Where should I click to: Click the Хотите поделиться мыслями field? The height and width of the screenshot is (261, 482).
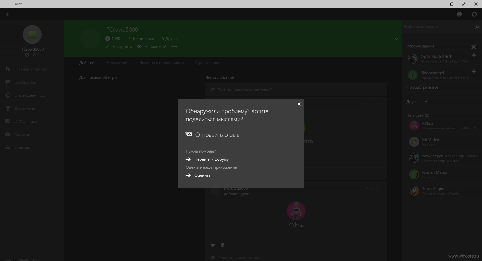pyautogui.click(x=296, y=89)
